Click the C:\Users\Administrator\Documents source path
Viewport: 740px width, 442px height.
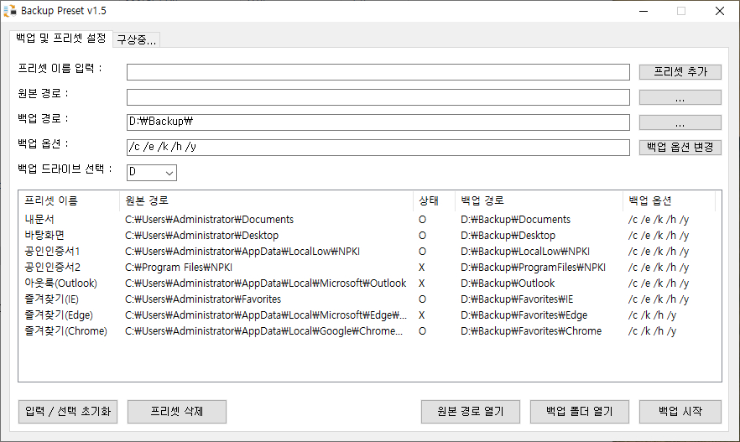coord(209,220)
